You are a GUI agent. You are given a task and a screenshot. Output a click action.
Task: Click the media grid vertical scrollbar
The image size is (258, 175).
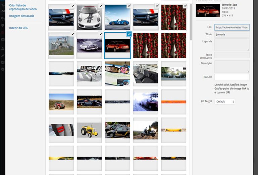pyautogui.click(x=191, y=20)
